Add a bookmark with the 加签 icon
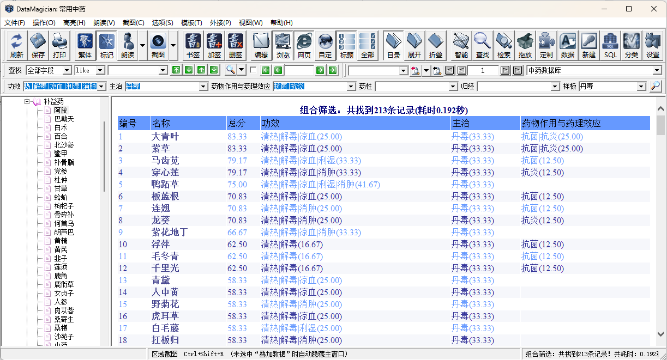 [x=214, y=46]
